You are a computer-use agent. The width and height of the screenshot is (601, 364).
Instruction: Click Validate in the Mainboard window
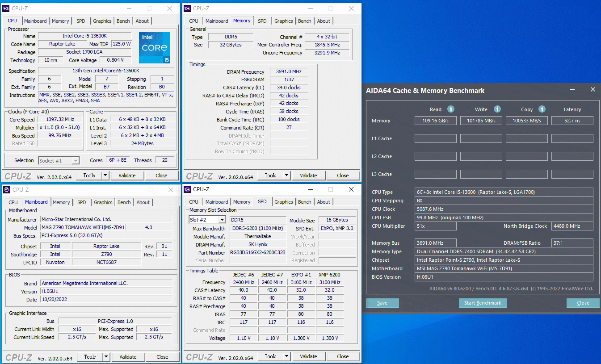pyautogui.click(x=128, y=357)
